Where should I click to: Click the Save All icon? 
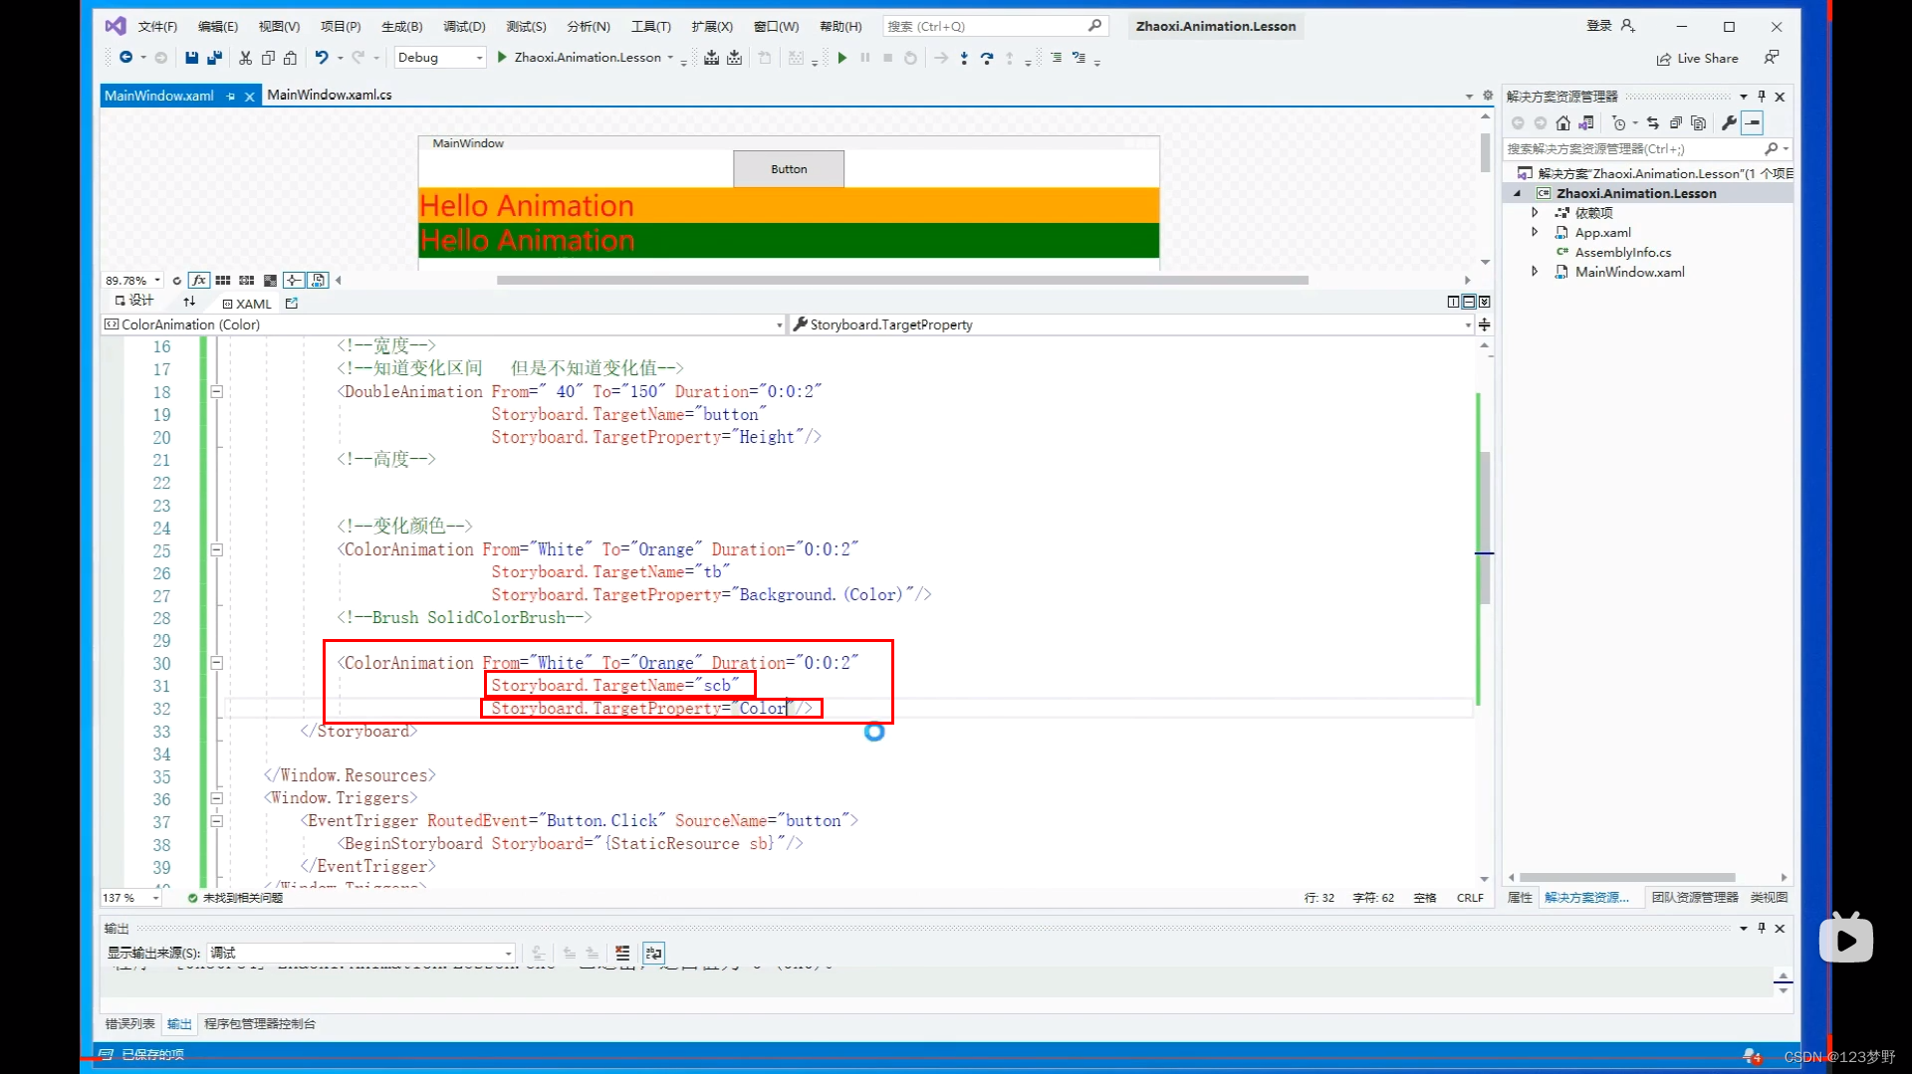coord(214,58)
